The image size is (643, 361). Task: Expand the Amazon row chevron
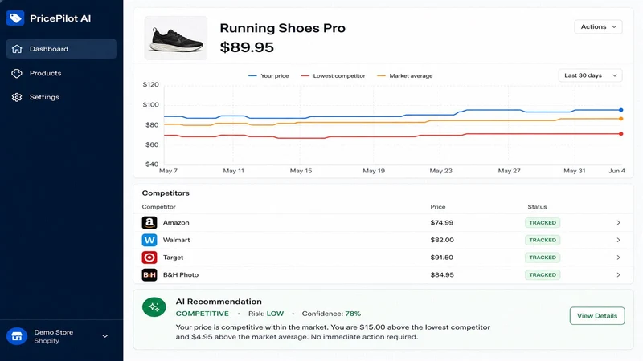(618, 223)
